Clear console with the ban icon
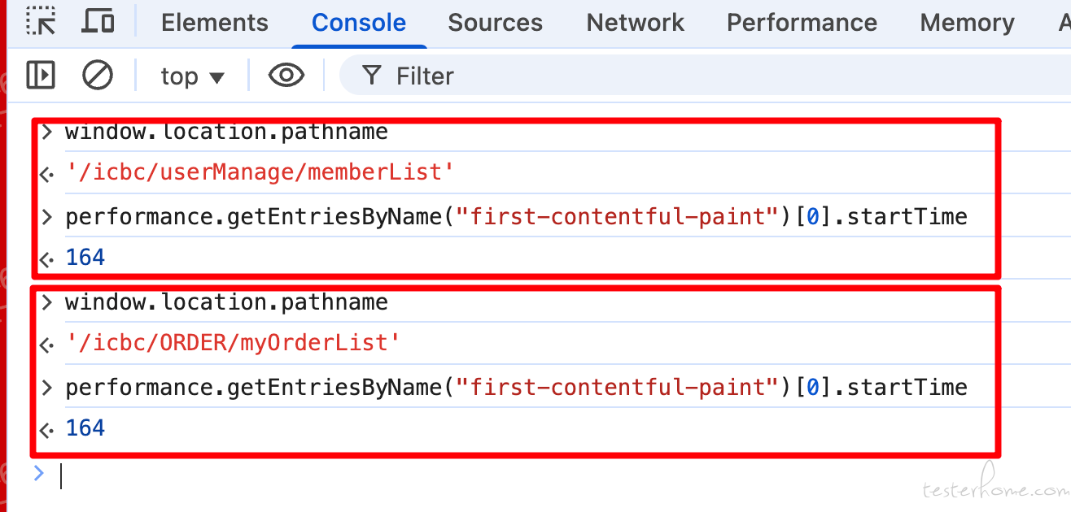Screen dimensions: 1071x512 (98, 76)
